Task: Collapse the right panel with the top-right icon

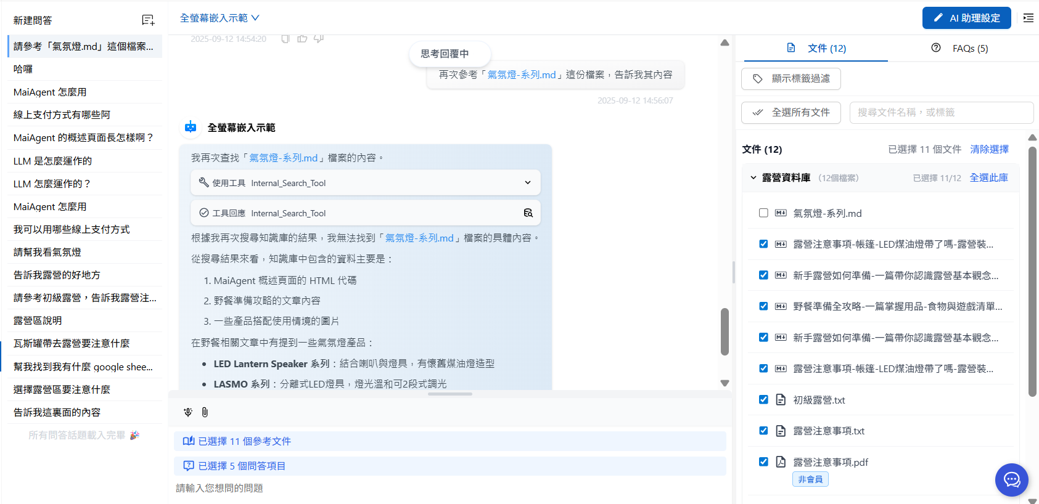Action: tap(1028, 18)
